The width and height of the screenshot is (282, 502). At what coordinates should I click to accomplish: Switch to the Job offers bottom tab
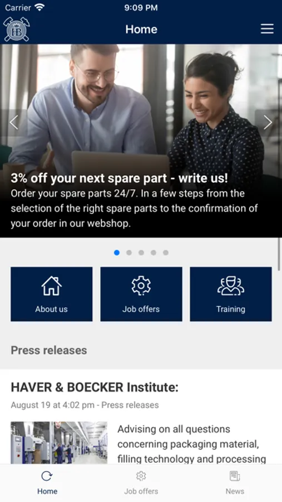141,483
